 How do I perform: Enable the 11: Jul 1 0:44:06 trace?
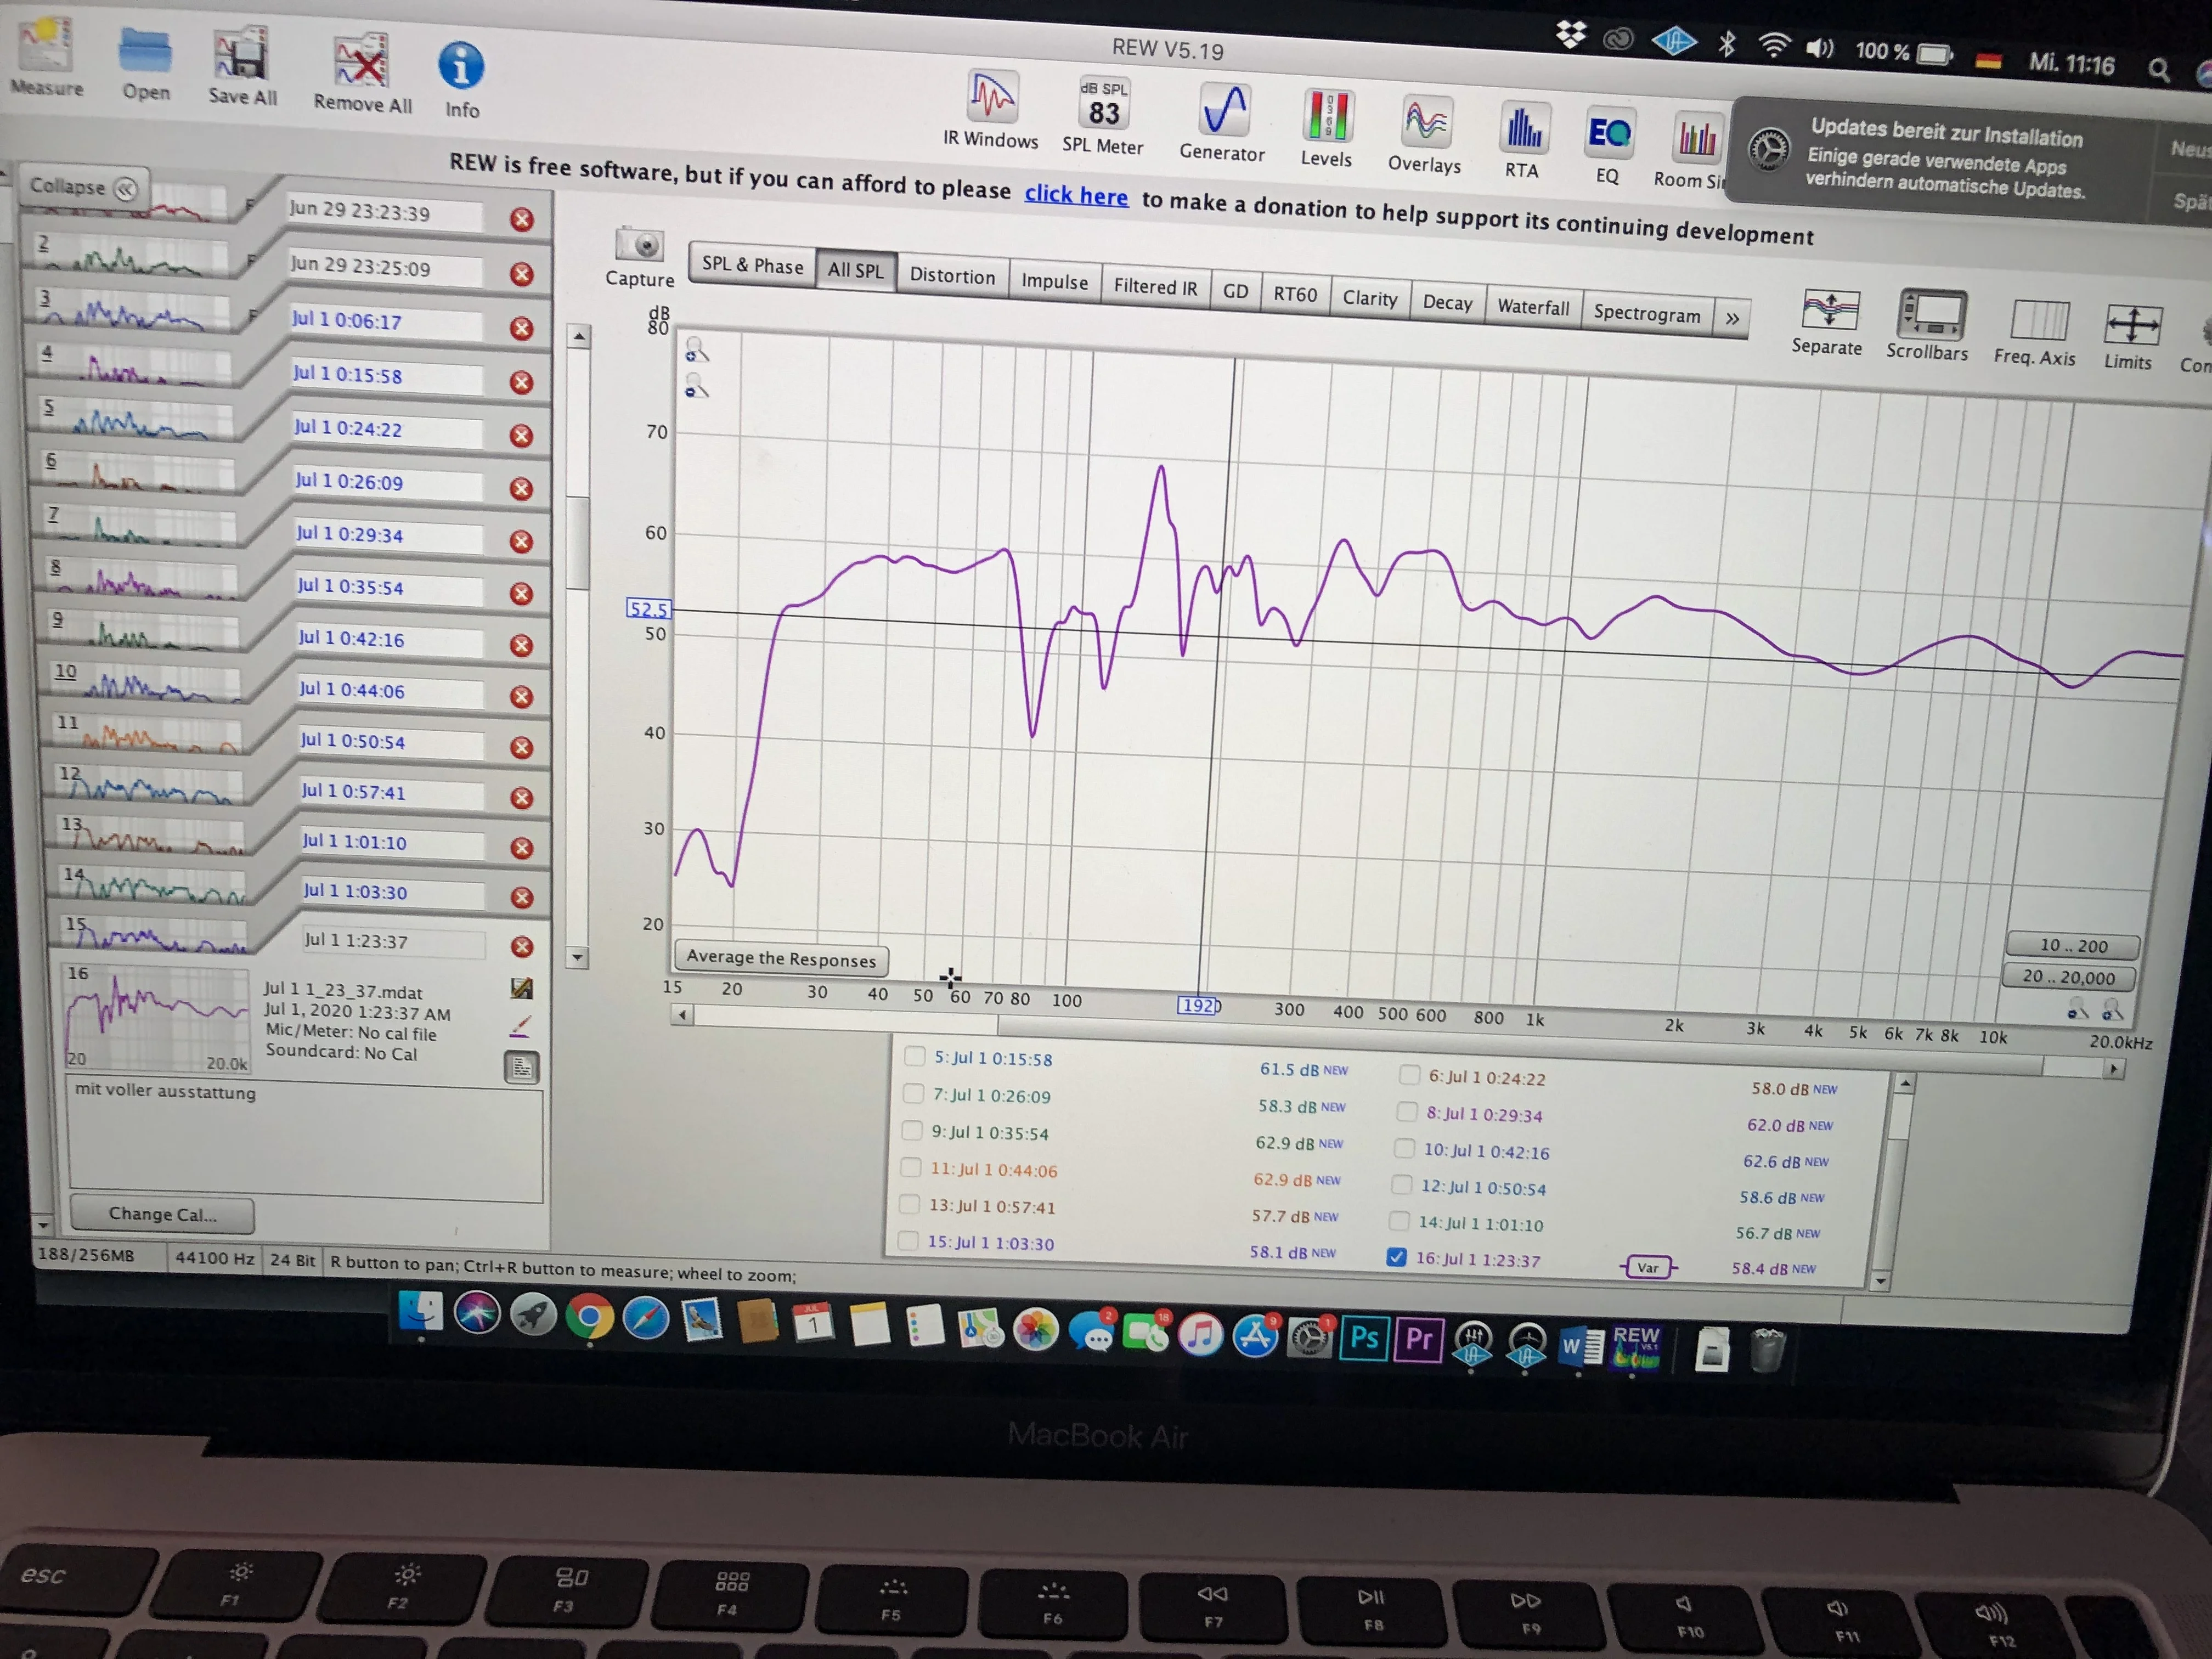pyautogui.click(x=911, y=1167)
